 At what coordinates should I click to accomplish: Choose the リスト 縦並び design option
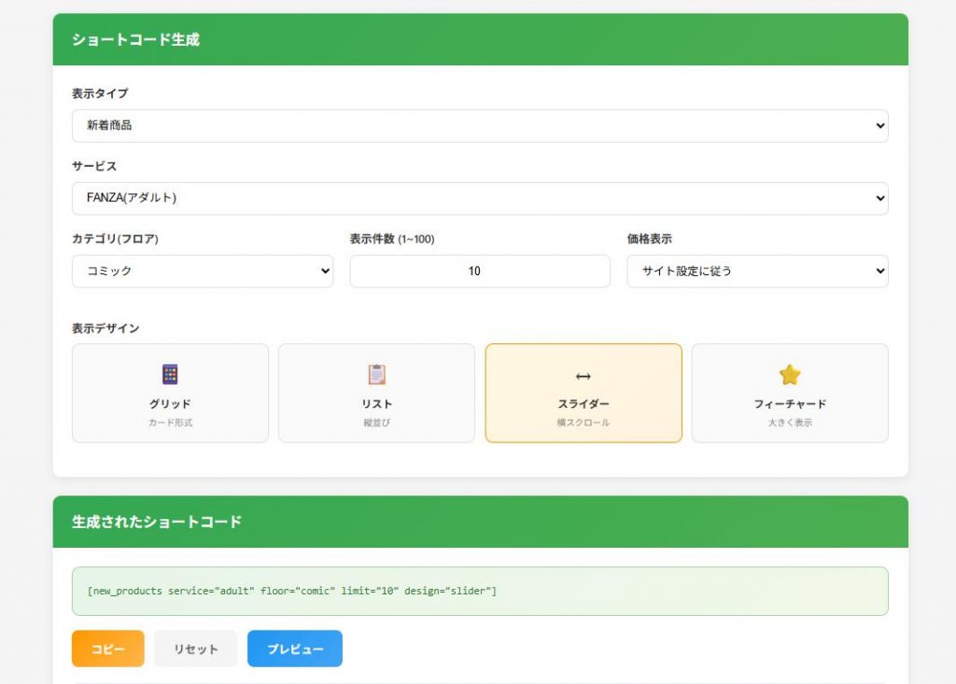376,393
